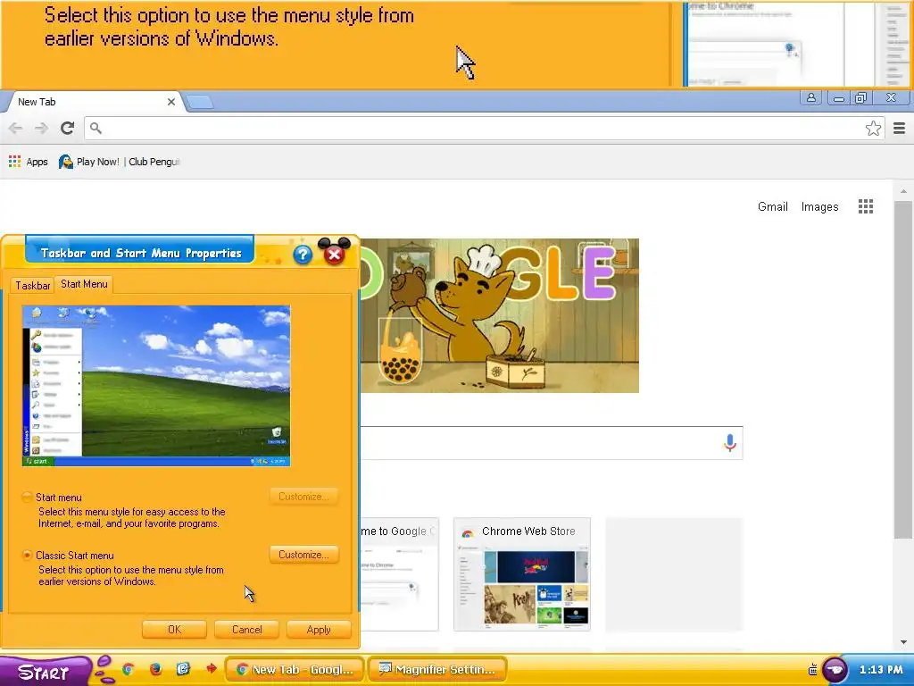Click the vertical scrollbar thumb in Chrome

(x=903, y=371)
